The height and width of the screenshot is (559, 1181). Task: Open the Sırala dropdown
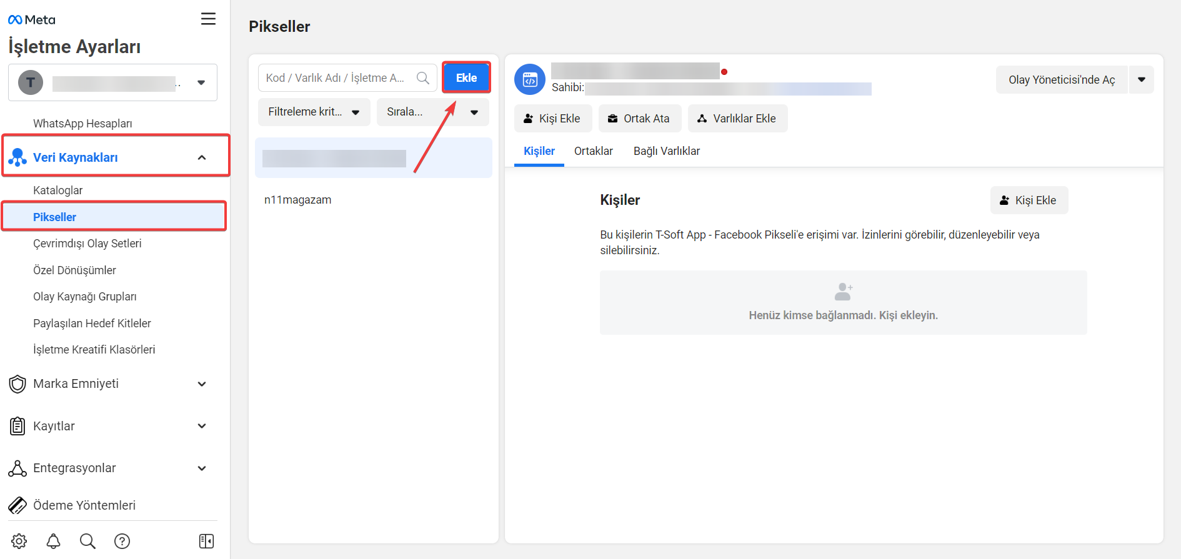[433, 112]
